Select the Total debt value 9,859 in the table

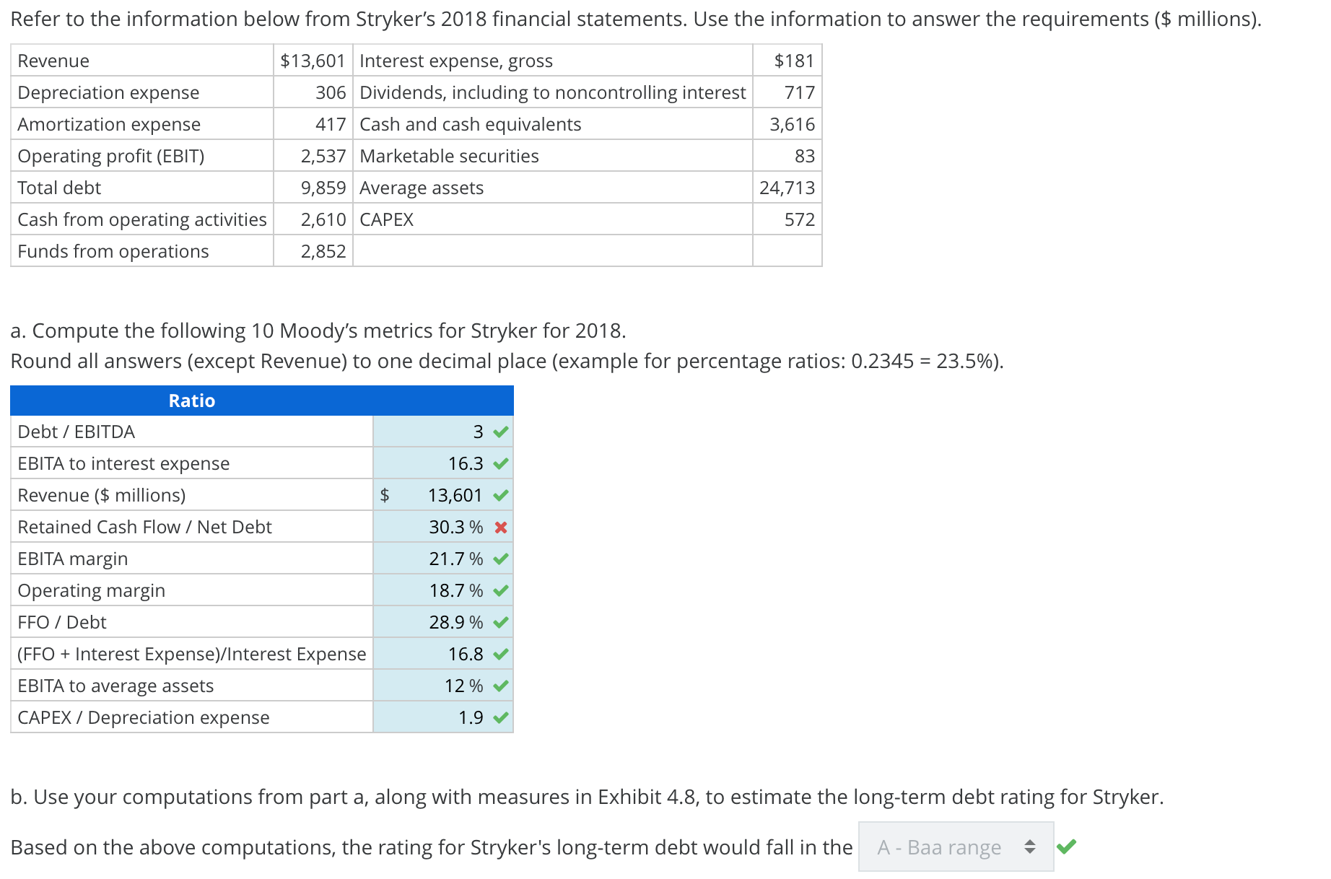tap(323, 187)
